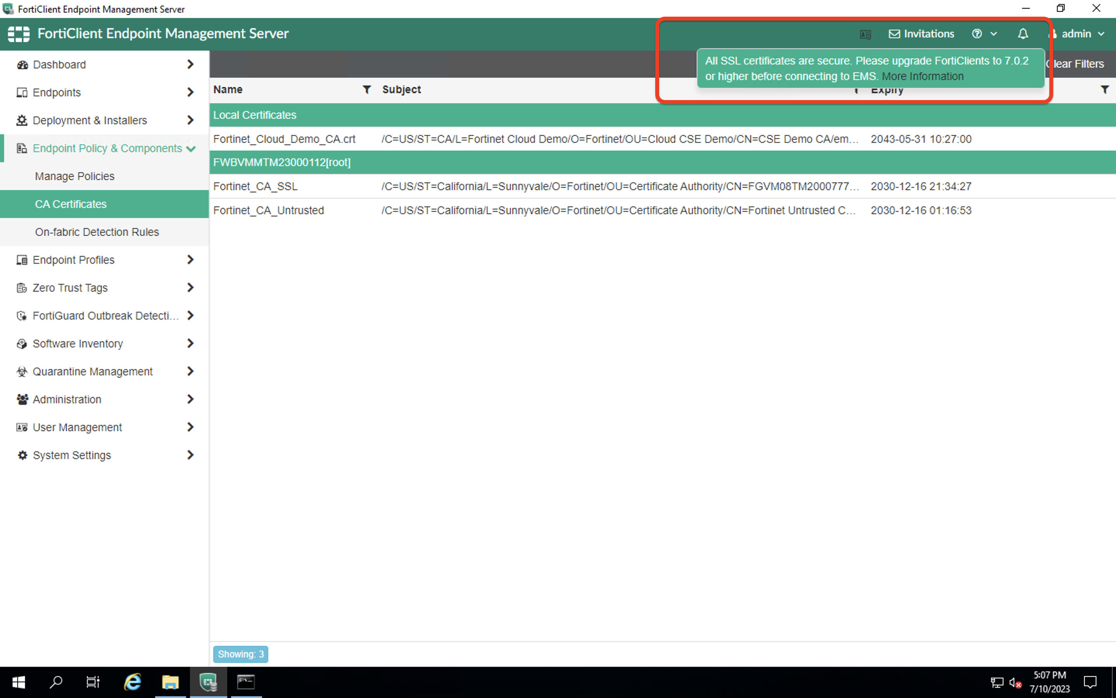The width and height of the screenshot is (1116, 698).
Task: Expand the Quarantine Management chevron
Action: pyautogui.click(x=190, y=371)
